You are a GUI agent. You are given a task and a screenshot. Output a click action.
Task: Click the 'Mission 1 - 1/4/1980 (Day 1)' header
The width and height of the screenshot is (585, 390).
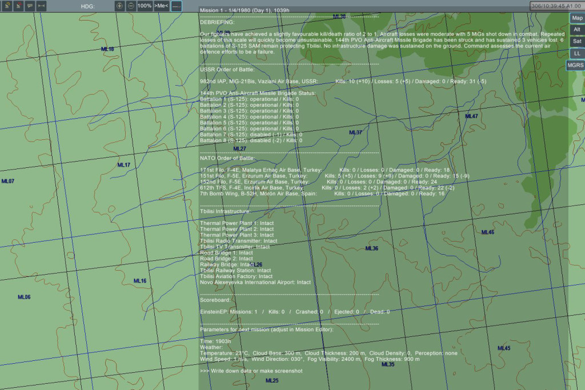click(245, 10)
